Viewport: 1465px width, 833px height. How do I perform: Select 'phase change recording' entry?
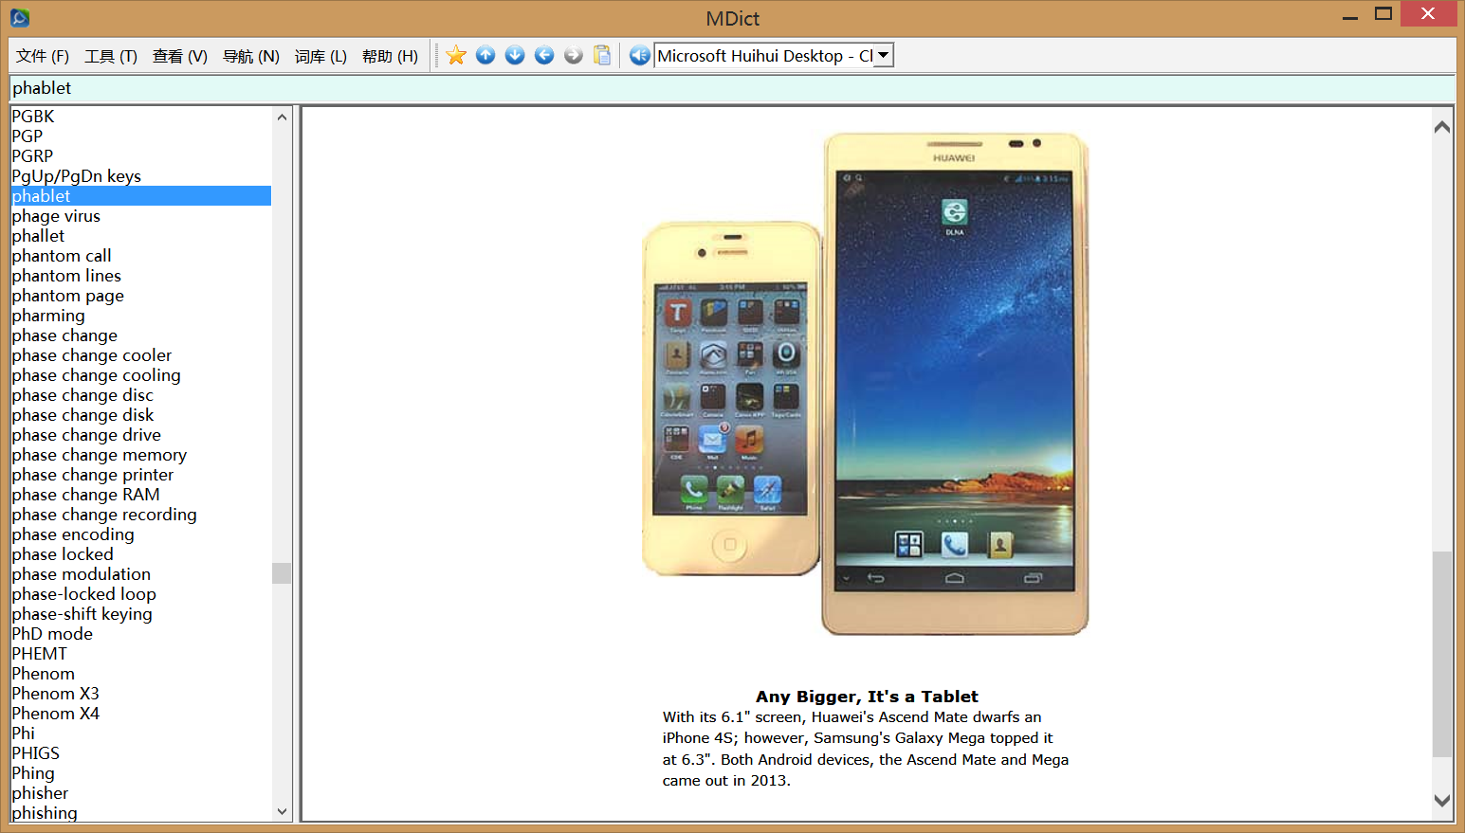click(x=104, y=515)
